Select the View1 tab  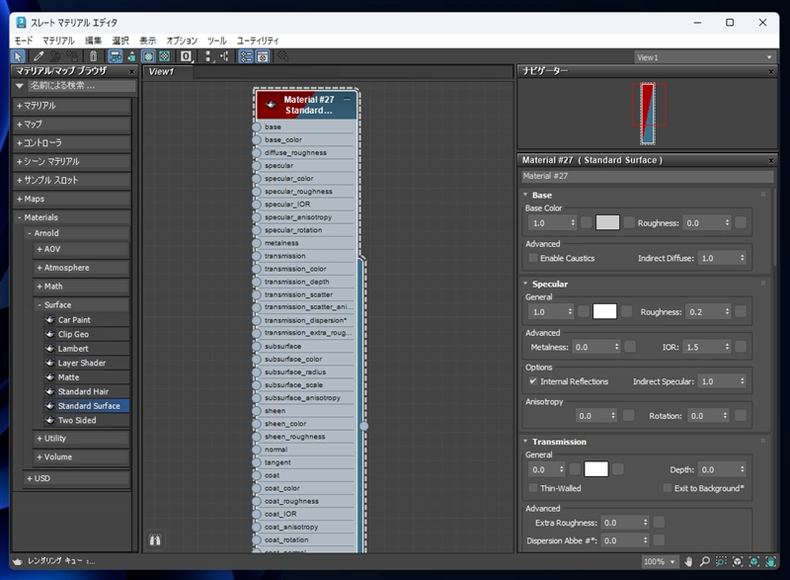[x=166, y=71]
